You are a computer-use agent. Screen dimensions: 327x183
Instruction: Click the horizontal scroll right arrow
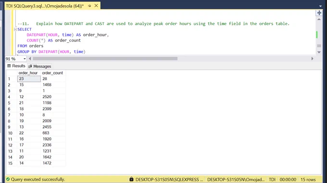tap(312, 59)
